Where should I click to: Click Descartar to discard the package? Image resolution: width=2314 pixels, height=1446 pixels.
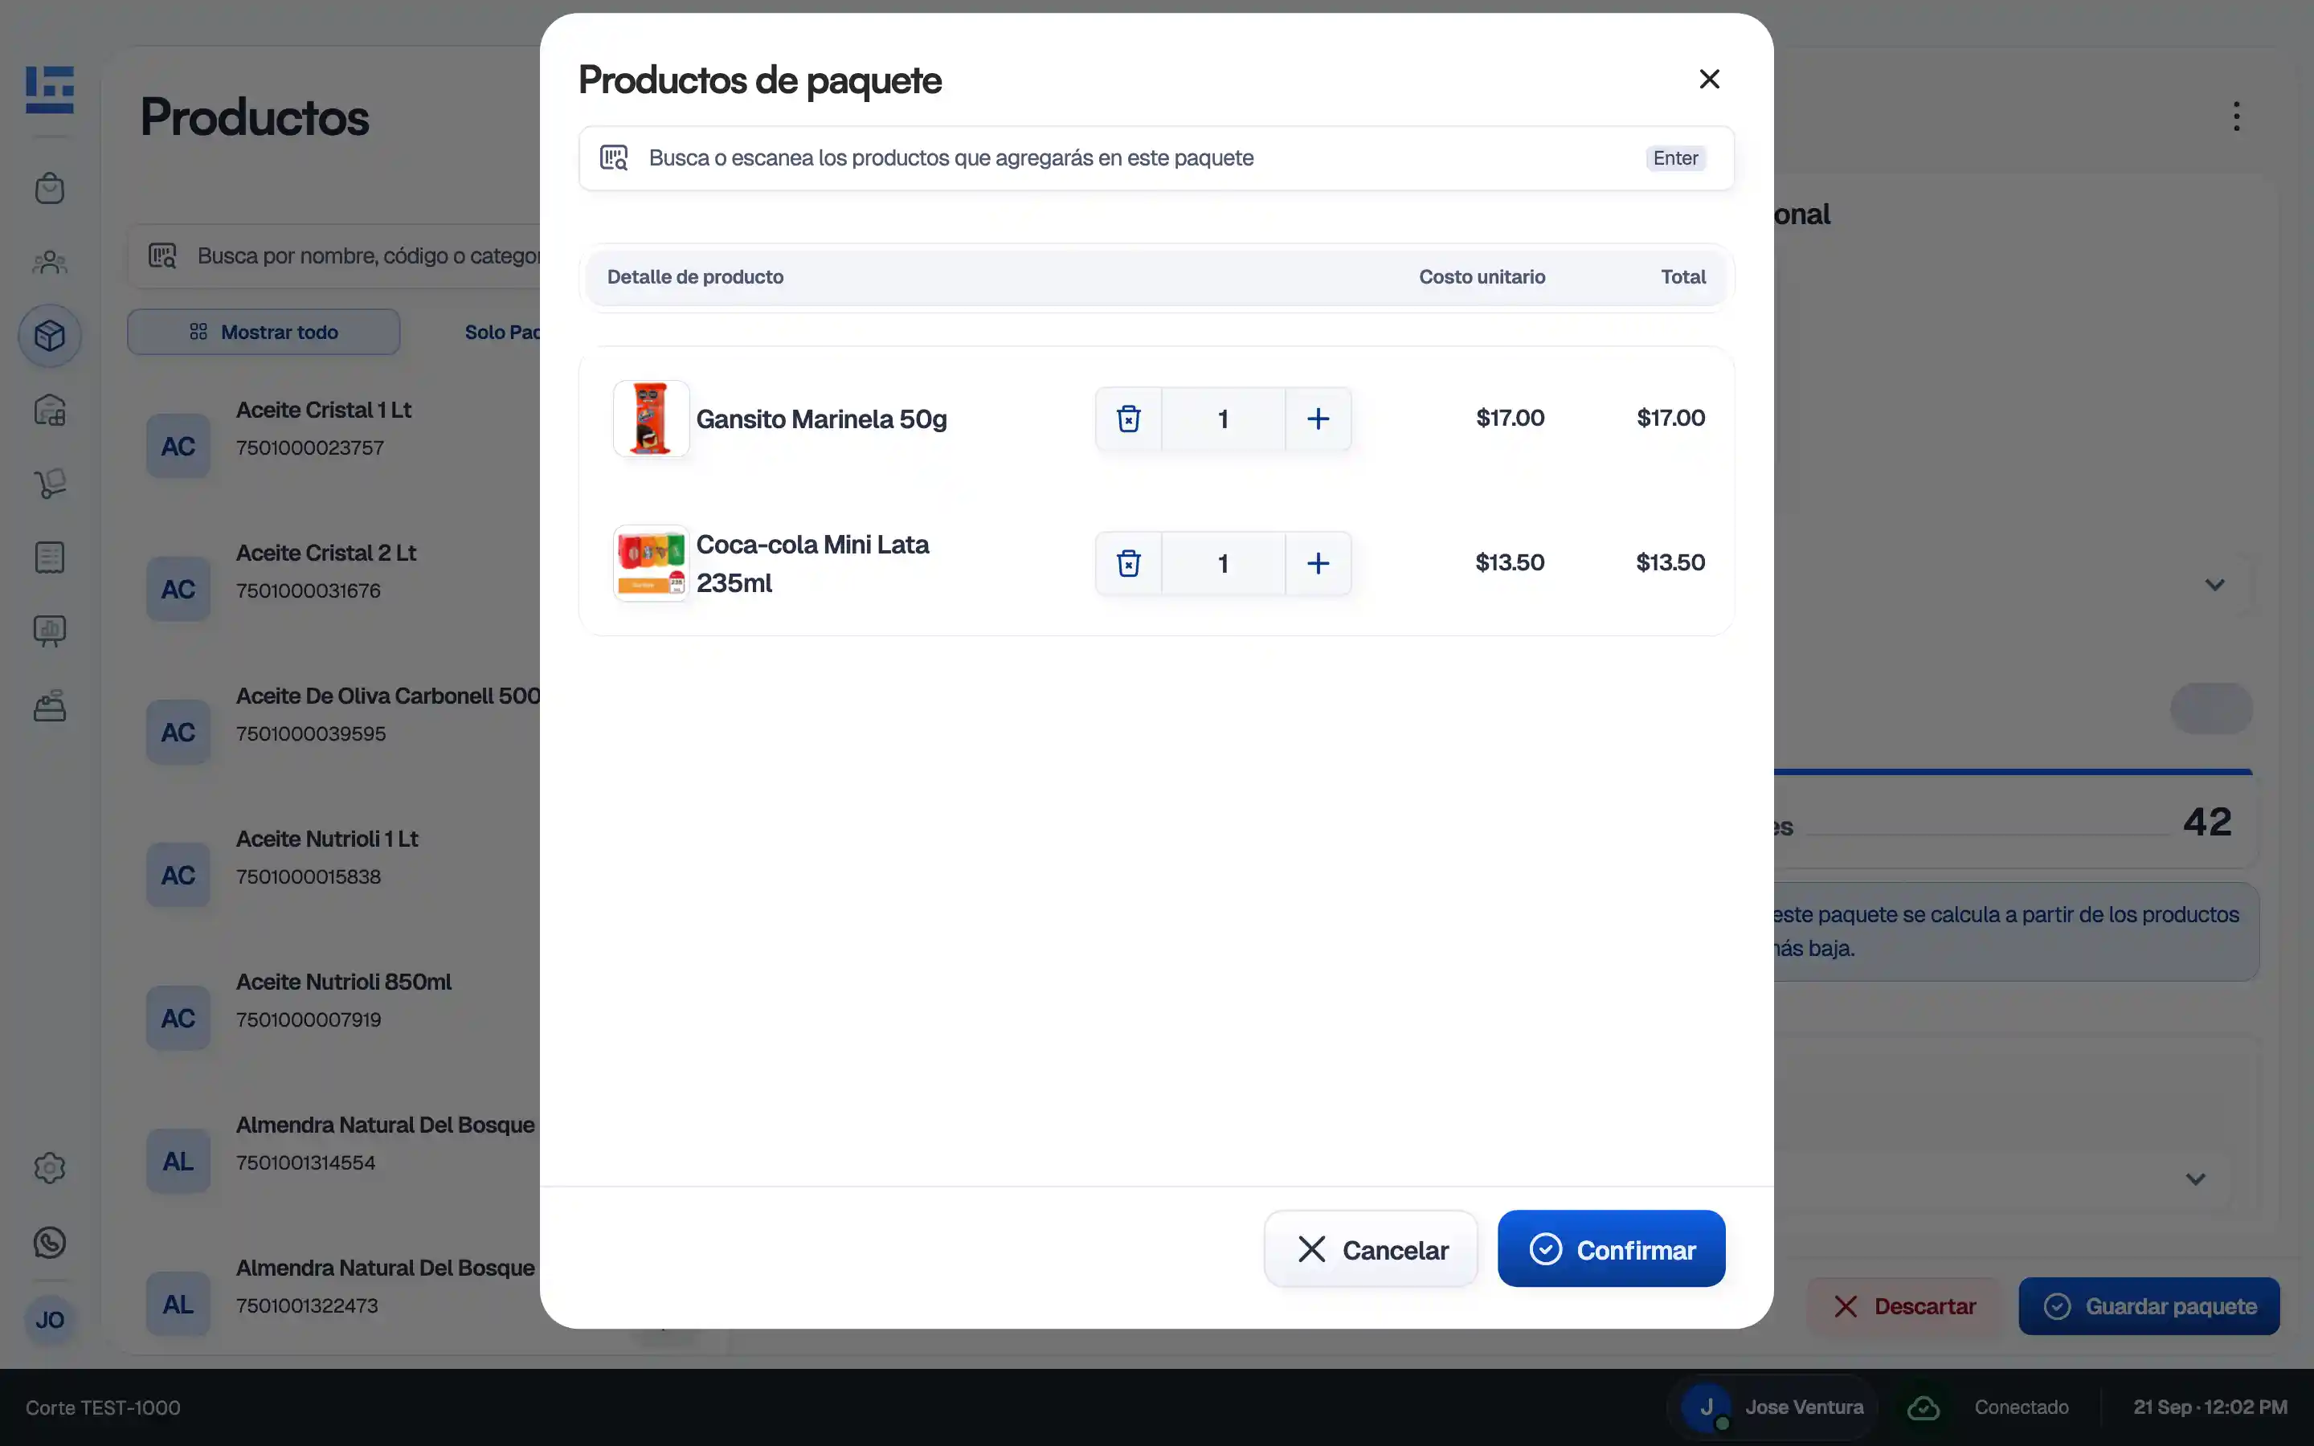(1903, 1306)
